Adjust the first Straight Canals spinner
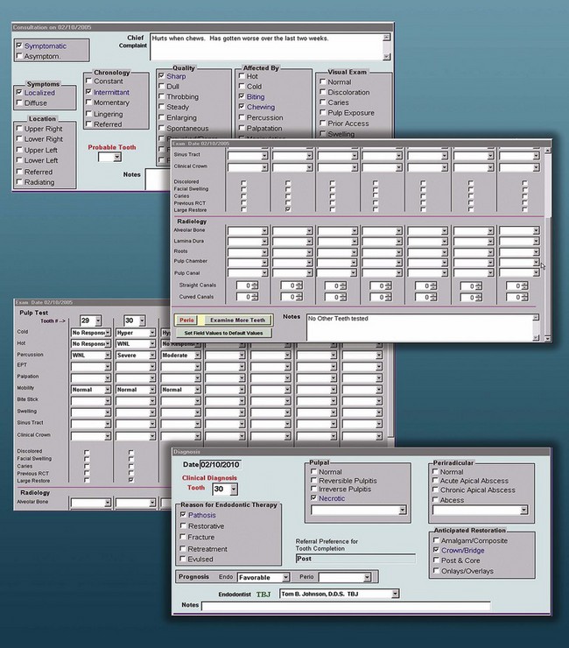Image resolution: width=569 pixels, height=648 pixels. point(255,285)
